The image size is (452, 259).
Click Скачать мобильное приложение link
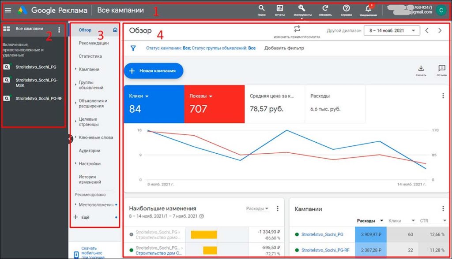(92, 253)
